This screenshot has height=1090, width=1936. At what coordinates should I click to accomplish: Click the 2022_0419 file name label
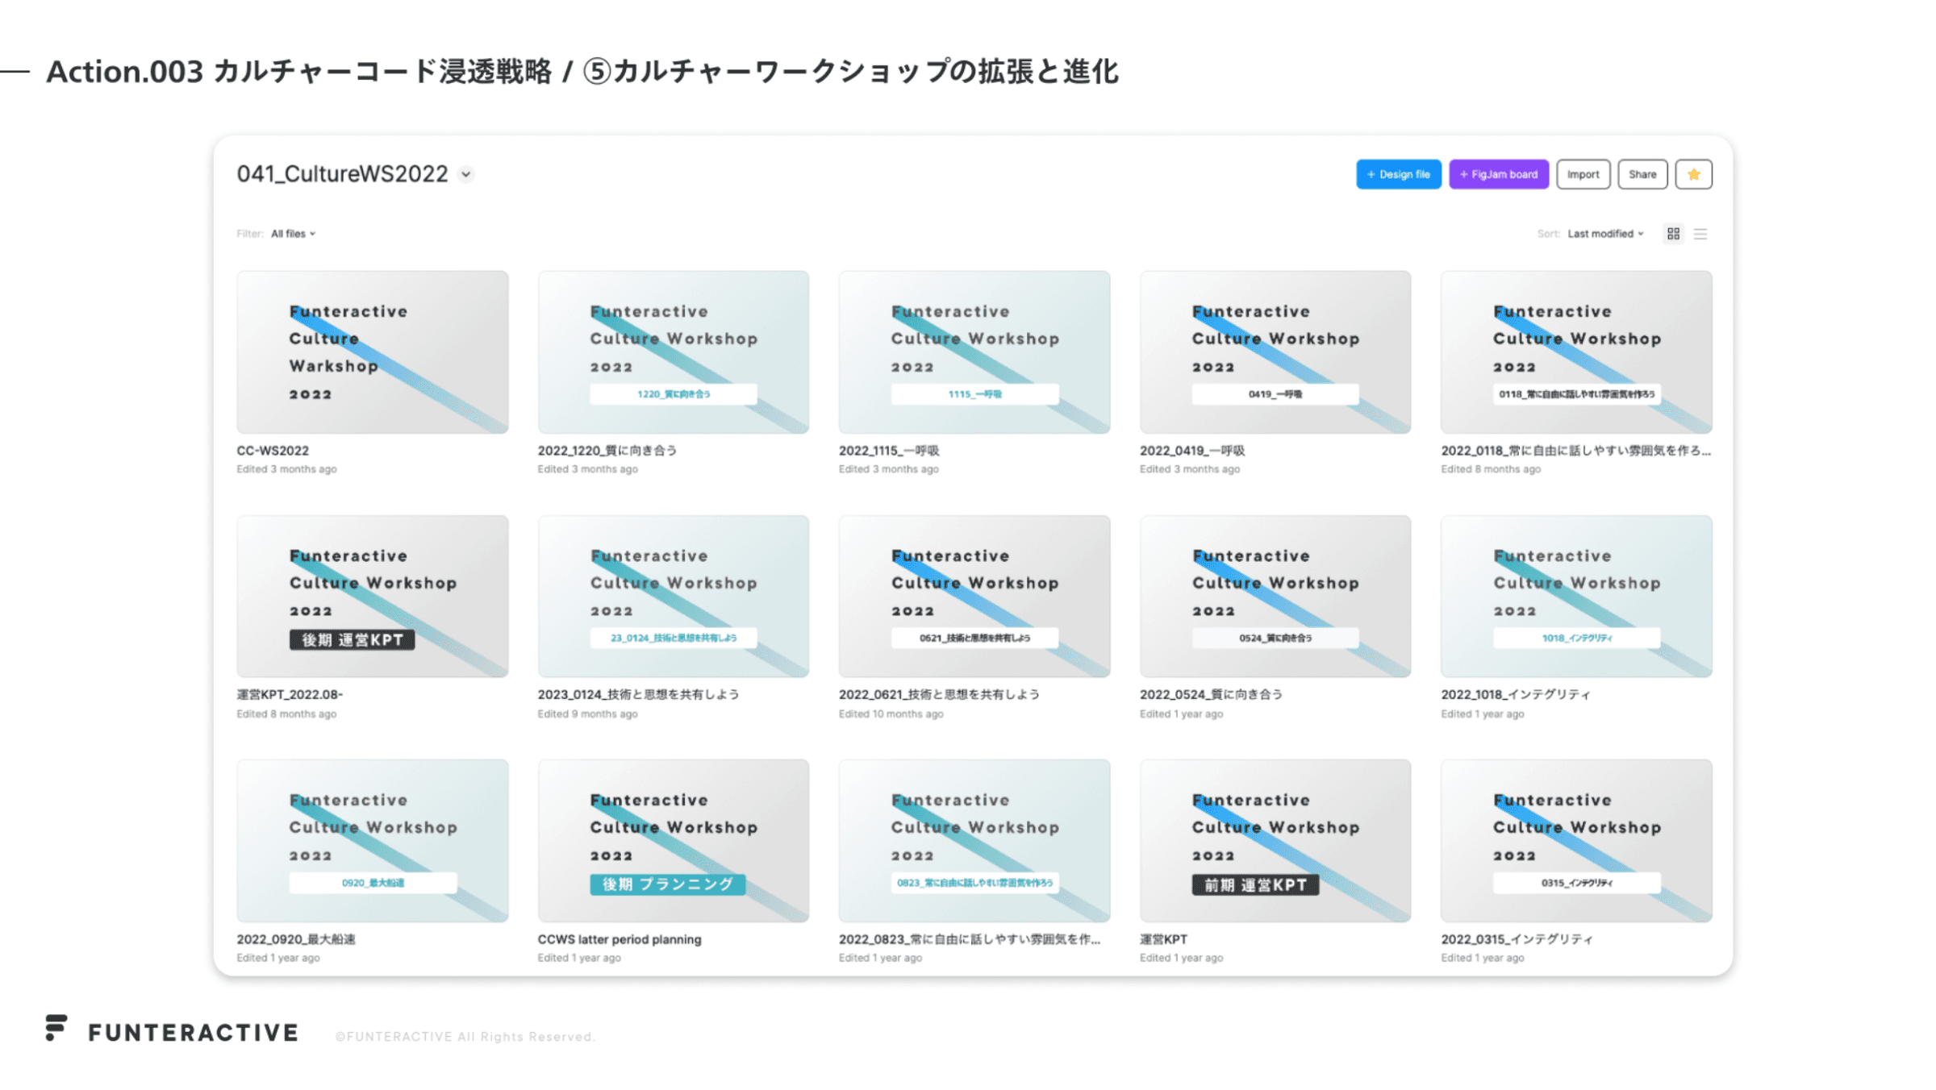coord(1191,451)
